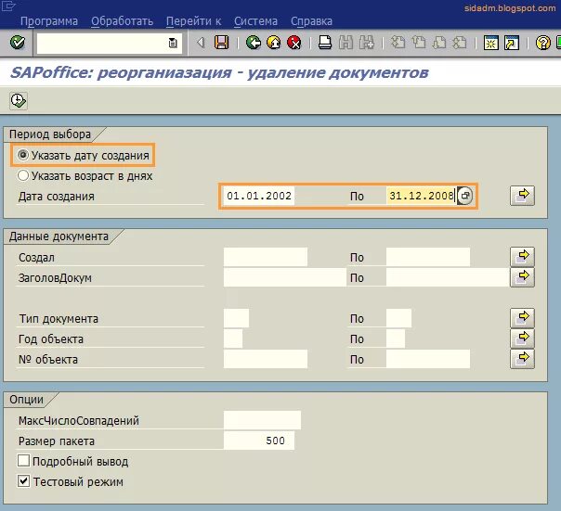This screenshot has height=511, width=561.
Task: Click the Save floppy disk icon
Action: tap(221, 43)
